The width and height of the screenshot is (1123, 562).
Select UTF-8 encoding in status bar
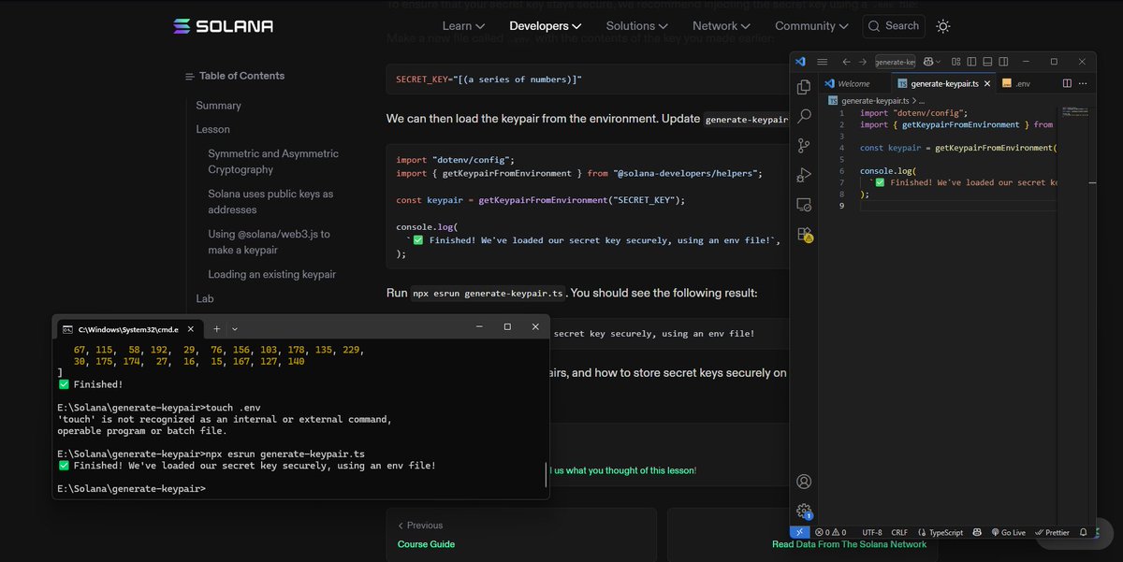coord(872,532)
